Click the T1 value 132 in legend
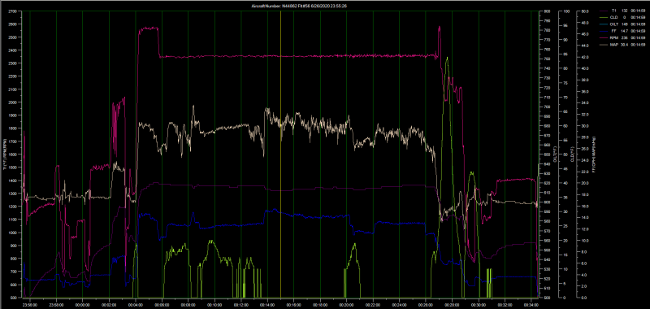The image size is (650, 309). click(x=624, y=11)
